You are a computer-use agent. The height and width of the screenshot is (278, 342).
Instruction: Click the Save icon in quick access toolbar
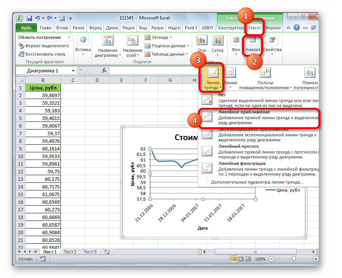pos(29,18)
